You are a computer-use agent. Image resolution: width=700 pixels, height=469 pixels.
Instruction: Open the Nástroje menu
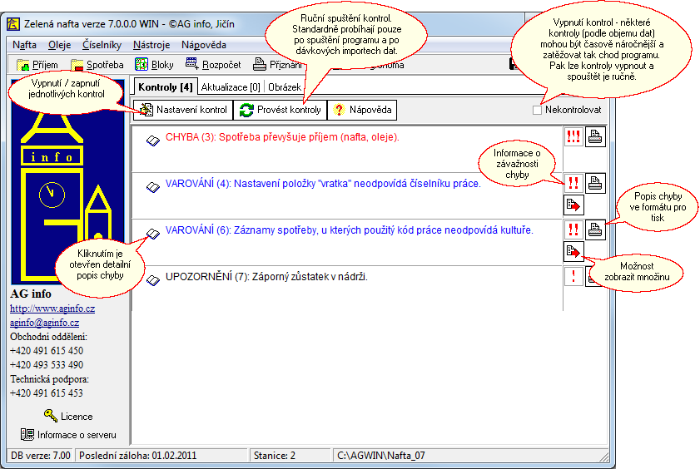click(151, 45)
